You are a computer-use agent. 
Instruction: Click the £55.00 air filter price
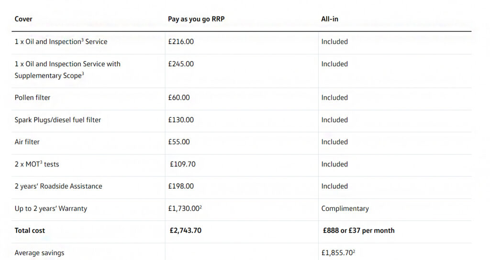tap(179, 142)
